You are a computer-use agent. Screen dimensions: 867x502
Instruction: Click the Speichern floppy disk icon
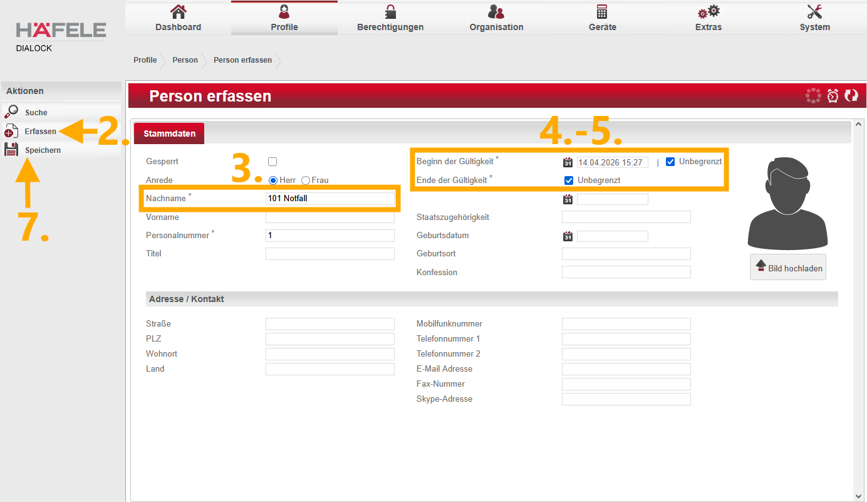coord(11,150)
